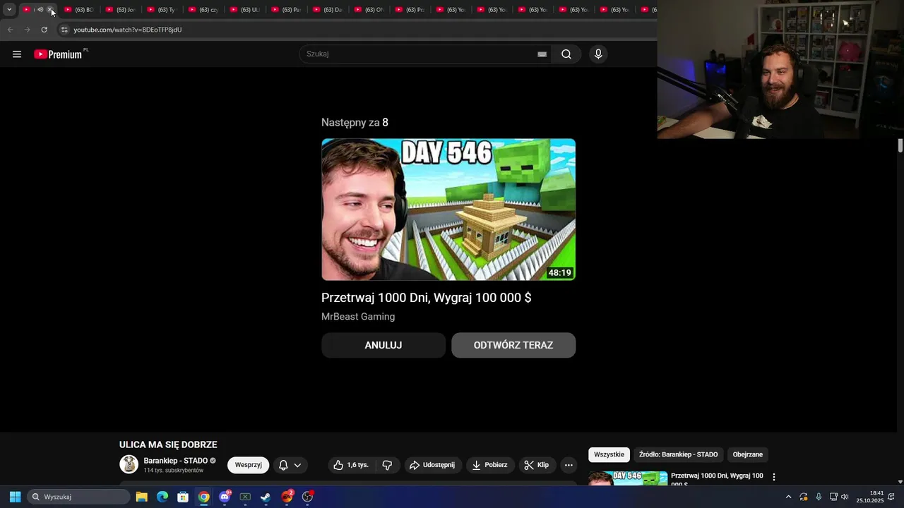This screenshot has width=904, height=508.
Task: Open Xbox Game Bar taskbar icon
Action: (x=245, y=497)
